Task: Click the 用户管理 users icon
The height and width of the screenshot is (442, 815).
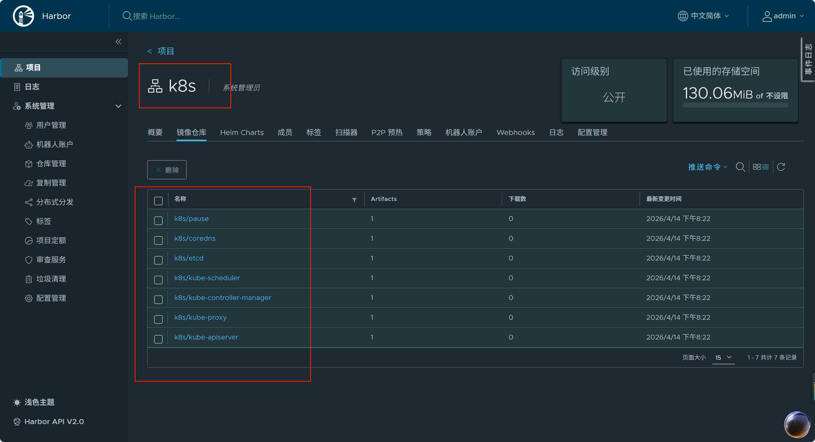Action: (x=29, y=125)
